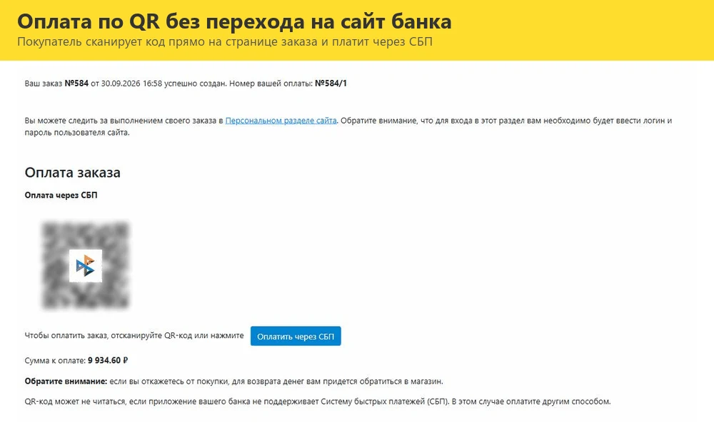Click the 'Оплата через СБП' label

point(61,195)
